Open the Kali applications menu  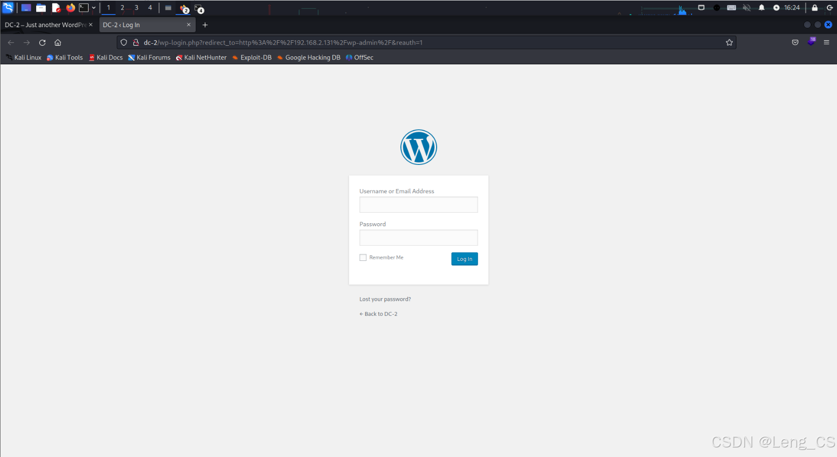[8, 8]
